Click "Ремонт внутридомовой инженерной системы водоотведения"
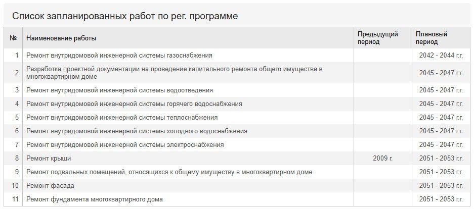Image resolution: width=474 pixels, height=209 pixels. 120,90
